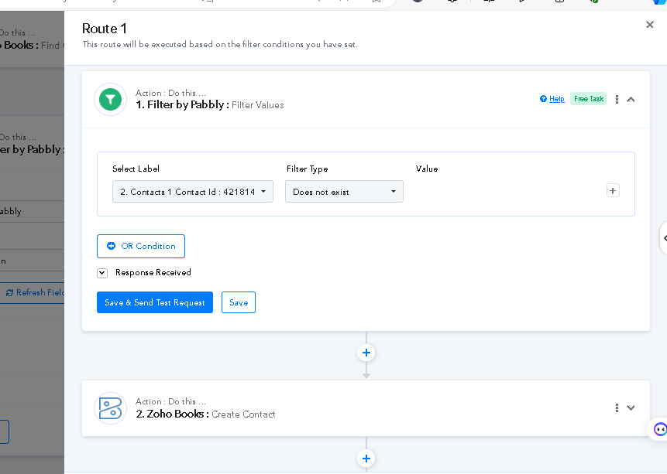Add a step between Filter and Zoho Books

pyautogui.click(x=366, y=353)
